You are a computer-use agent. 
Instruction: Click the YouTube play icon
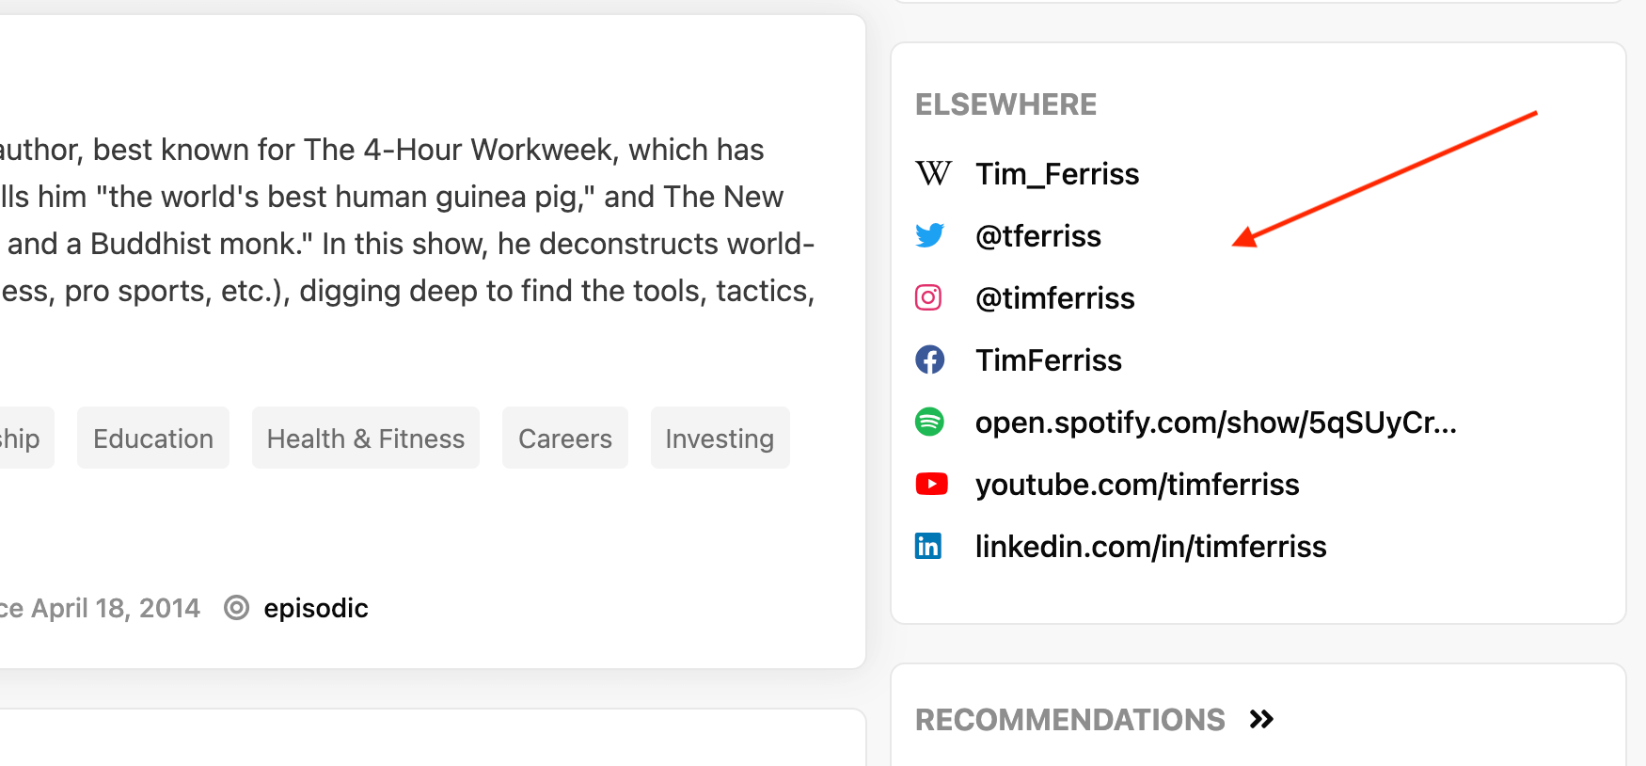[931, 484]
